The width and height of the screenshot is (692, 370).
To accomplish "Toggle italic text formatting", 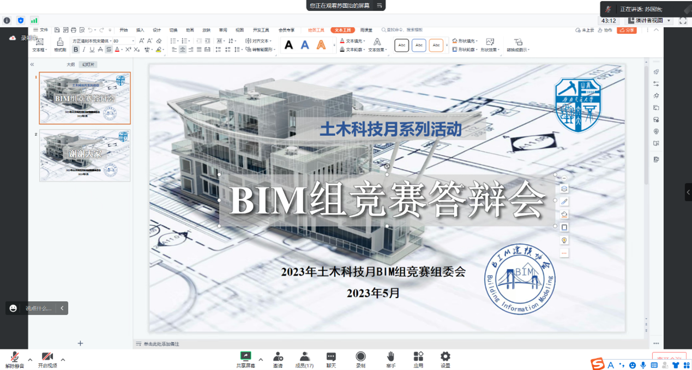I will tap(84, 50).
